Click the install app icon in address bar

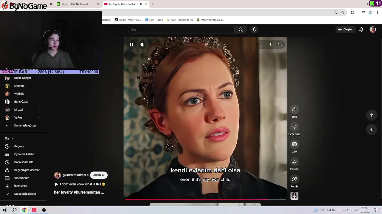click(x=336, y=12)
